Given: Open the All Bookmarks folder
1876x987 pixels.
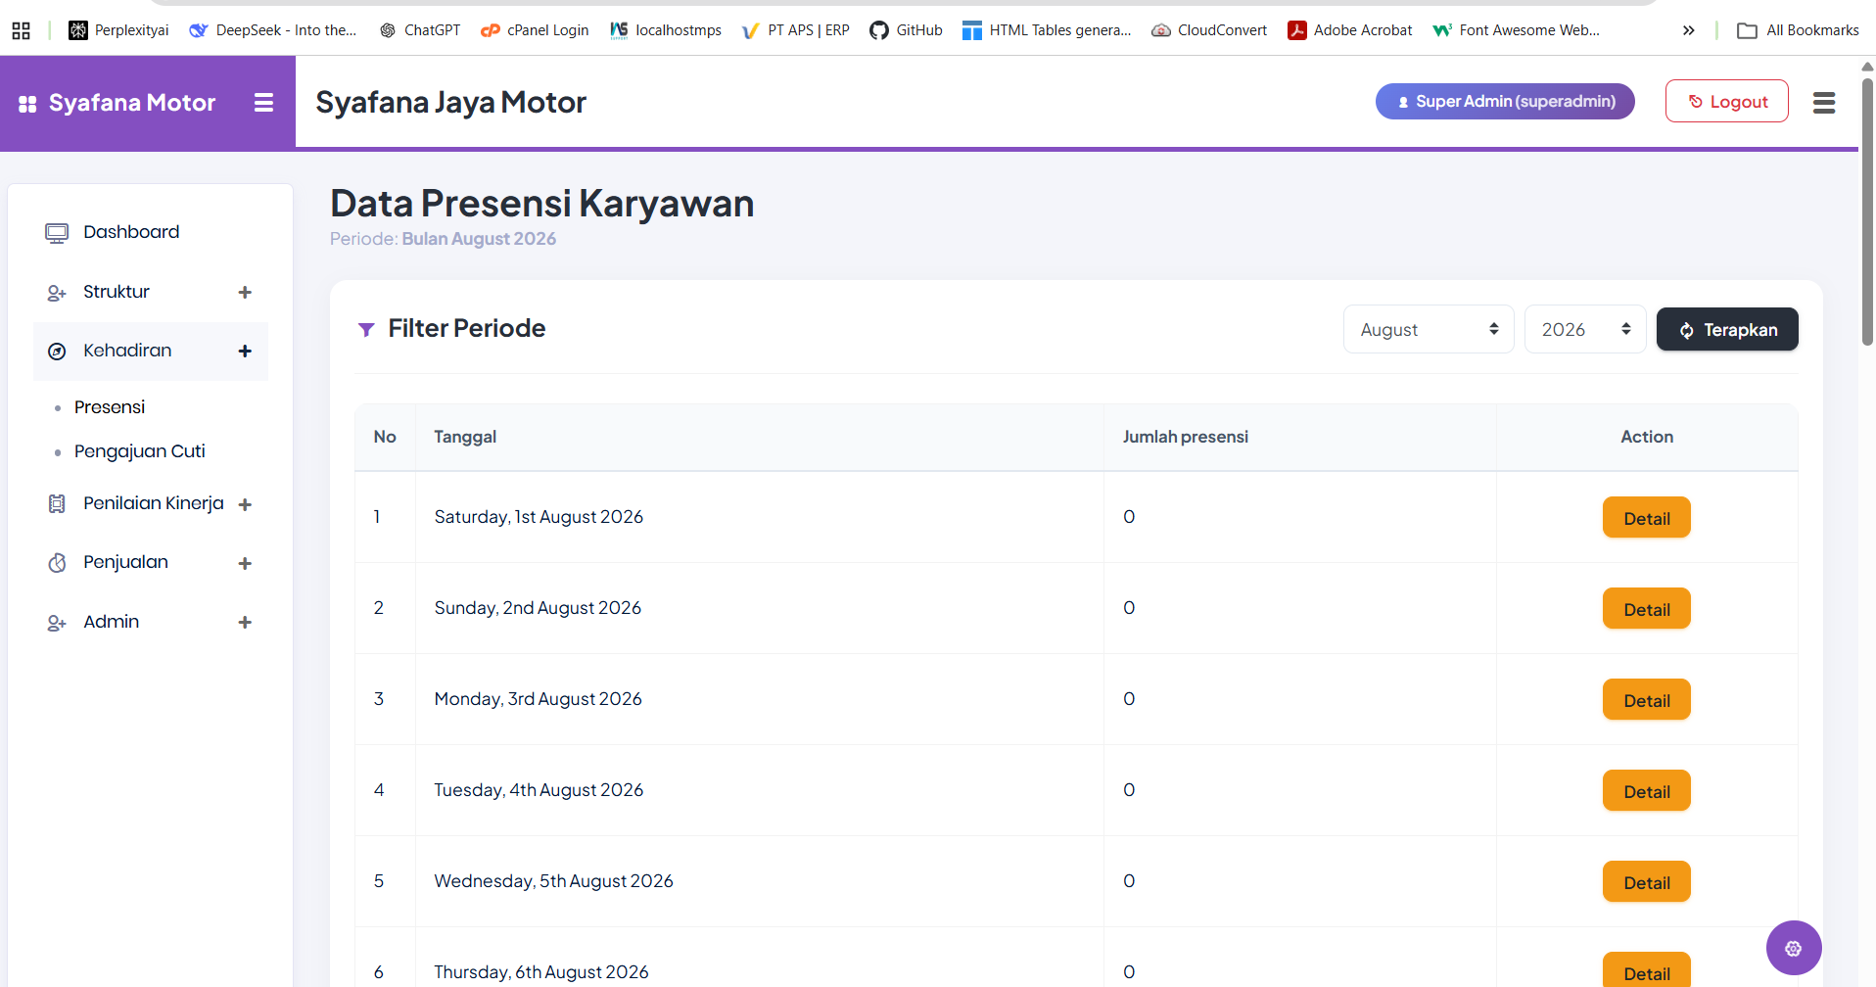Looking at the screenshot, I should [x=1798, y=30].
